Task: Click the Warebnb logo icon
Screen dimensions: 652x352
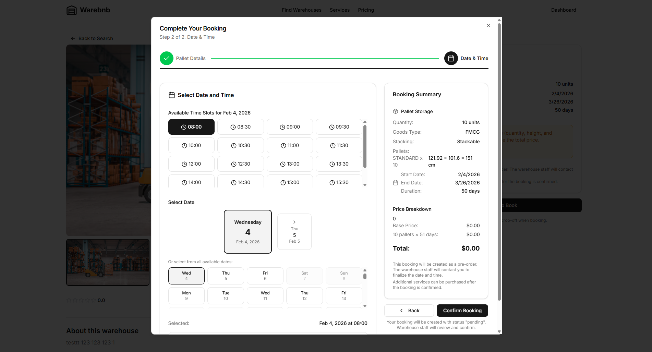Action: [x=71, y=10]
